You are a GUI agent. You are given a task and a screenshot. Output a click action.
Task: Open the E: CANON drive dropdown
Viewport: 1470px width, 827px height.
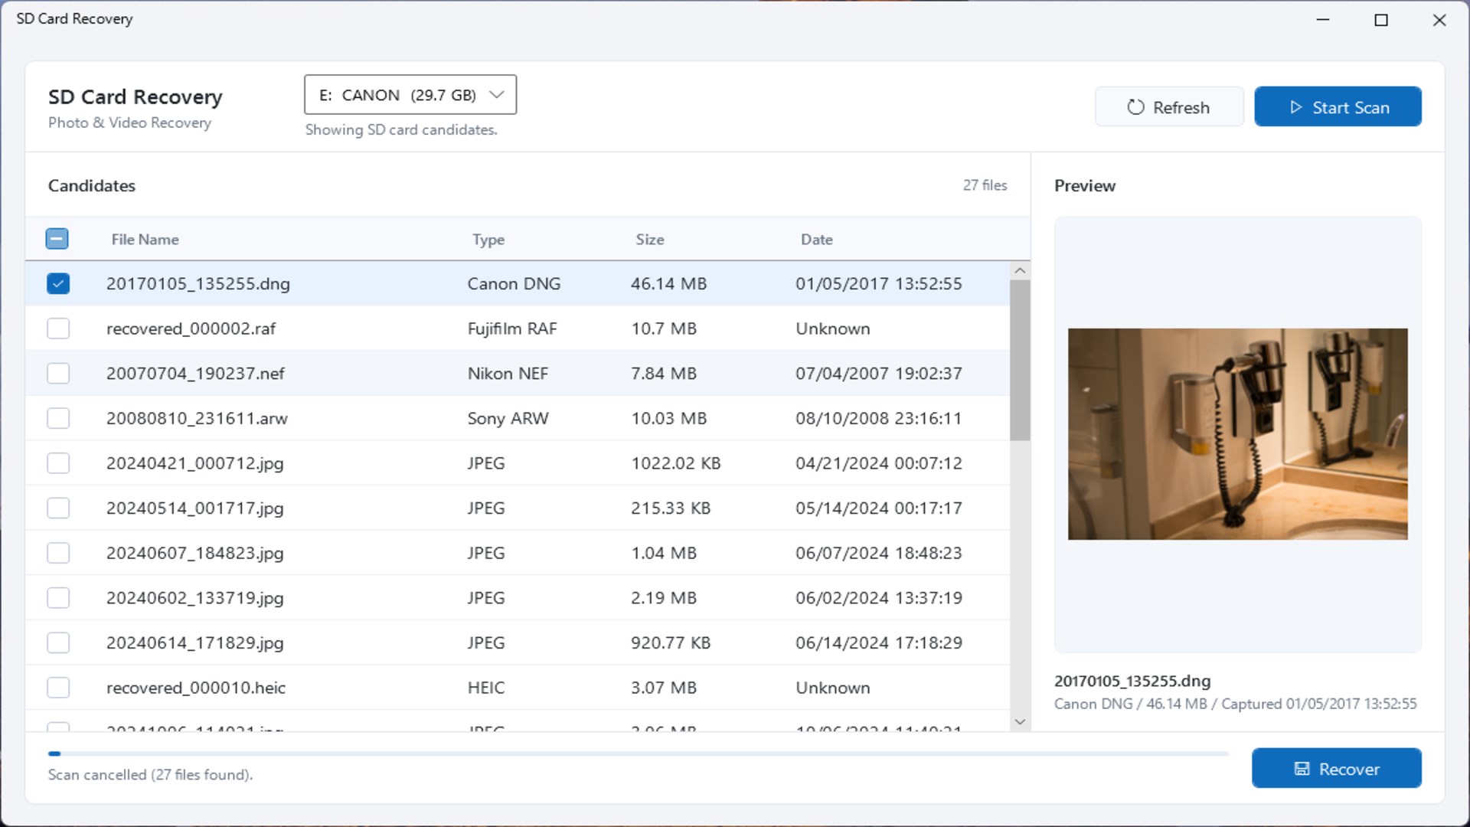tap(410, 95)
